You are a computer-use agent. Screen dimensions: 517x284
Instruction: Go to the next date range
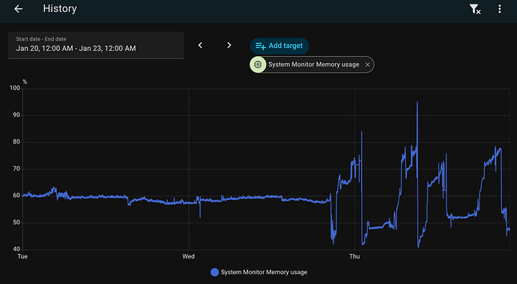(x=229, y=45)
